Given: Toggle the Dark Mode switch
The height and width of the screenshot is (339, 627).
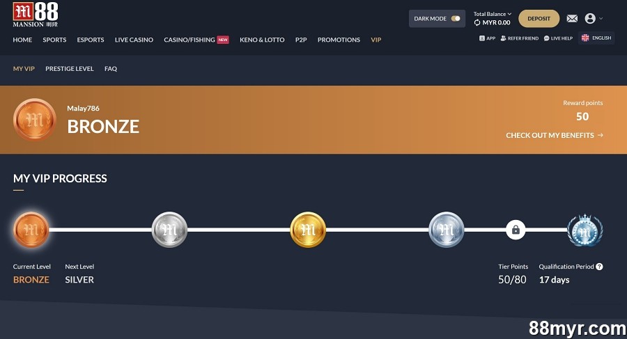Looking at the screenshot, I should [x=456, y=19].
